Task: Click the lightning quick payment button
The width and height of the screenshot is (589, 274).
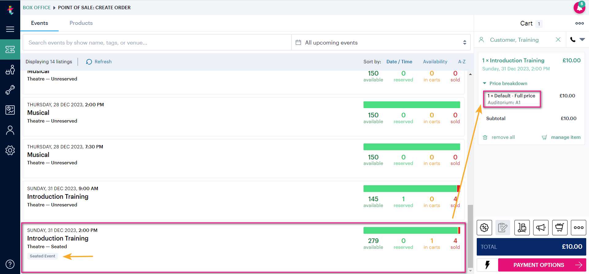Action: tap(487, 265)
